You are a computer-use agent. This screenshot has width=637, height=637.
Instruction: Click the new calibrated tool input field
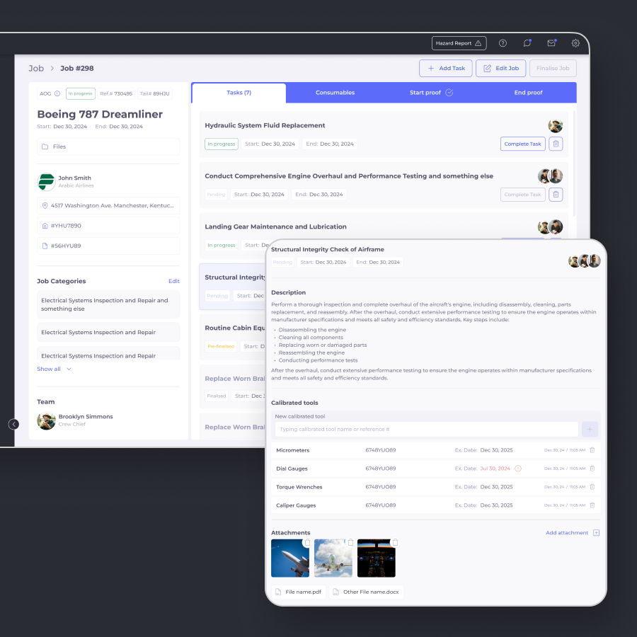coord(426,429)
